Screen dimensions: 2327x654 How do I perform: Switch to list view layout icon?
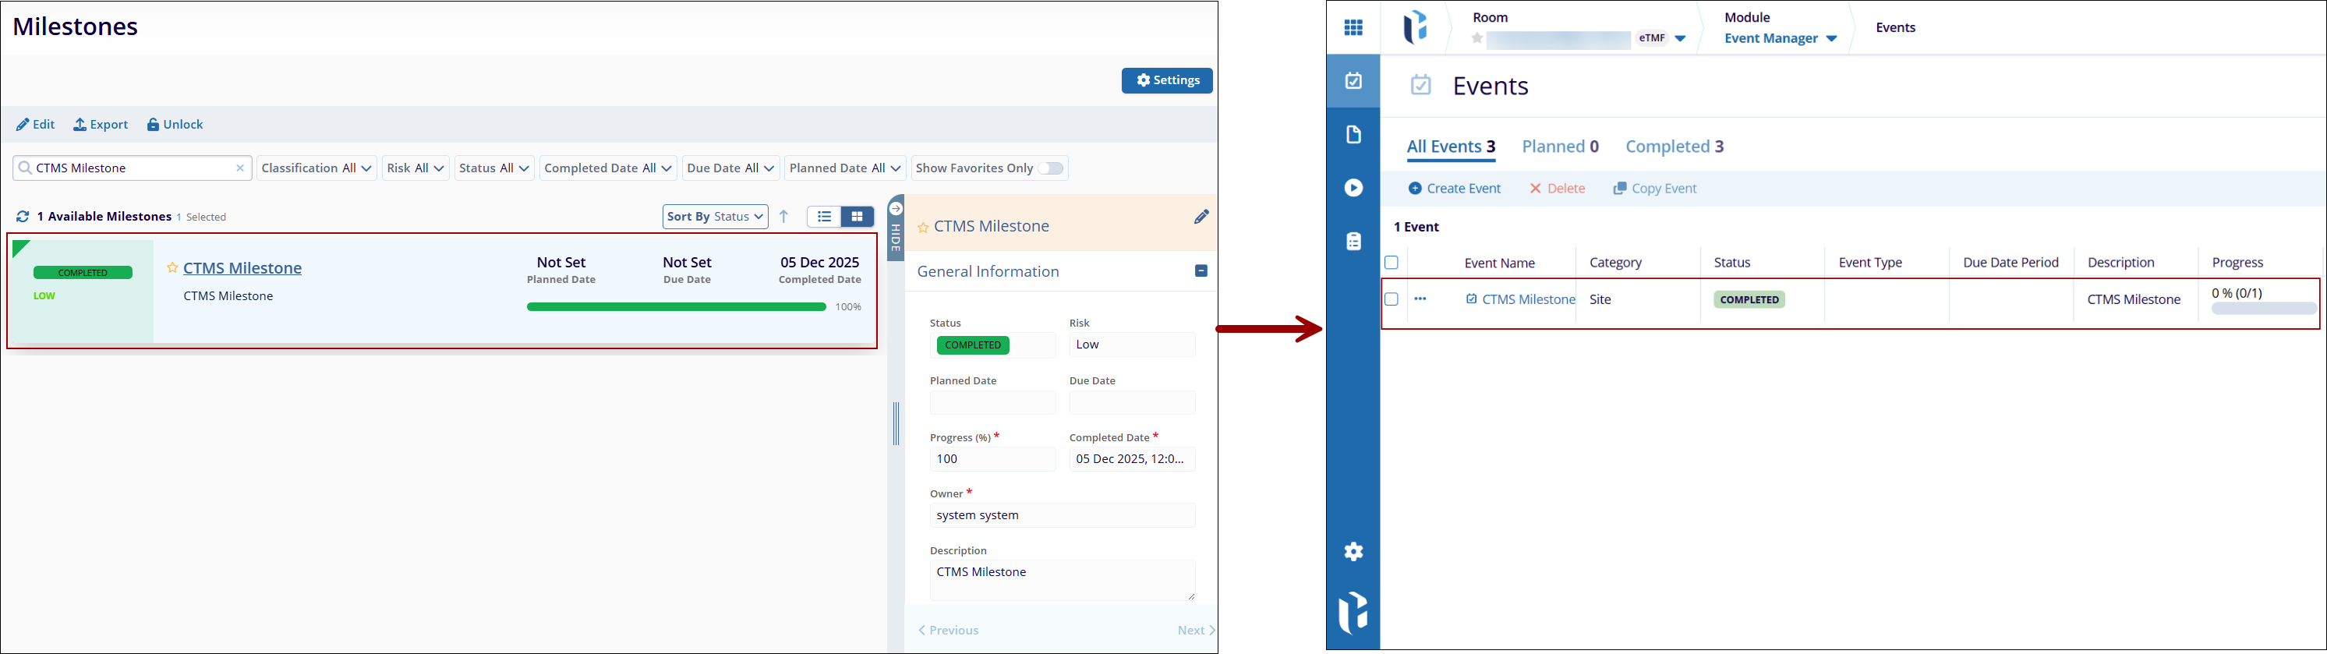pos(824,217)
